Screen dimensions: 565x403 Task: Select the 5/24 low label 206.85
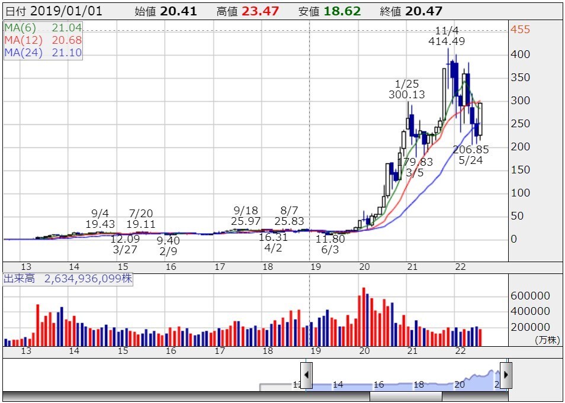[471, 150]
